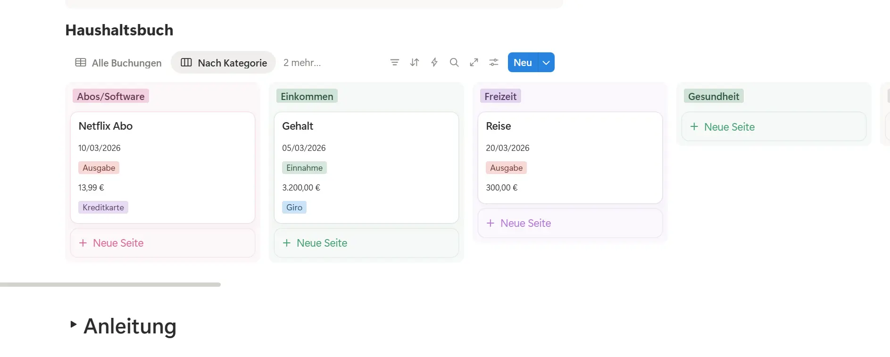Select the Nach Kategorie board tab
Image resolution: width=890 pixels, height=357 pixels.
[224, 63]
